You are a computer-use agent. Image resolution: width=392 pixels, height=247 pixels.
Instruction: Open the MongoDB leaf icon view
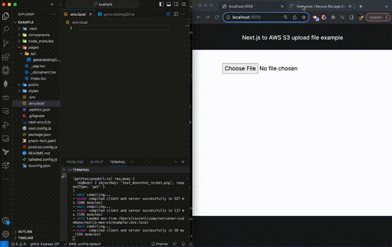click(x=6, y=84)
